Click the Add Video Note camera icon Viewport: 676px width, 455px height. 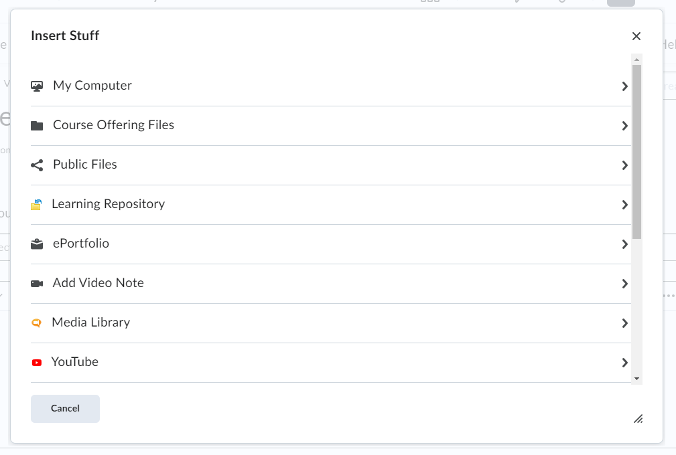click(x=37, y=284)
